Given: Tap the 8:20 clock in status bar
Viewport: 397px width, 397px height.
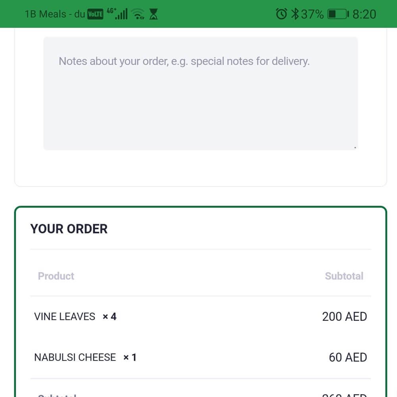Looking at the screenshot, I should [364, 14].
